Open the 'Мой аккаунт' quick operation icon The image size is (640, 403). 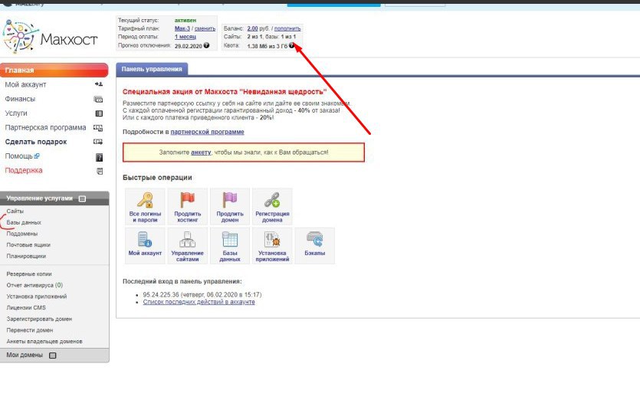tap(145, 245)
